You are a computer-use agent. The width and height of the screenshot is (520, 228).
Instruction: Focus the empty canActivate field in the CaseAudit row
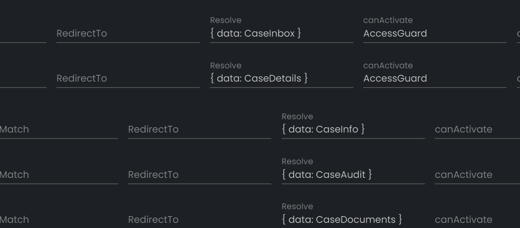click(477, 175)
